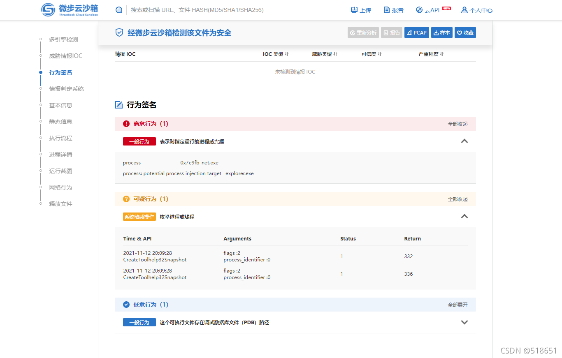Go to 静态信息 section

60,122
